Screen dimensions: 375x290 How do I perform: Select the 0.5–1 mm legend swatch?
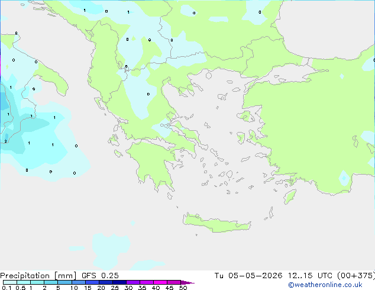click(x=24, y=282)
